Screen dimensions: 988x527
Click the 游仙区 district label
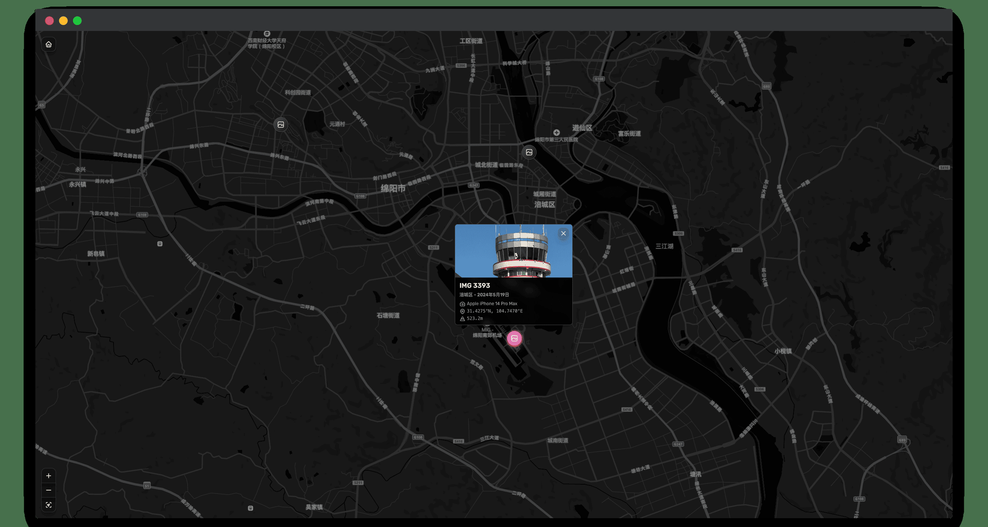[582, 128]
